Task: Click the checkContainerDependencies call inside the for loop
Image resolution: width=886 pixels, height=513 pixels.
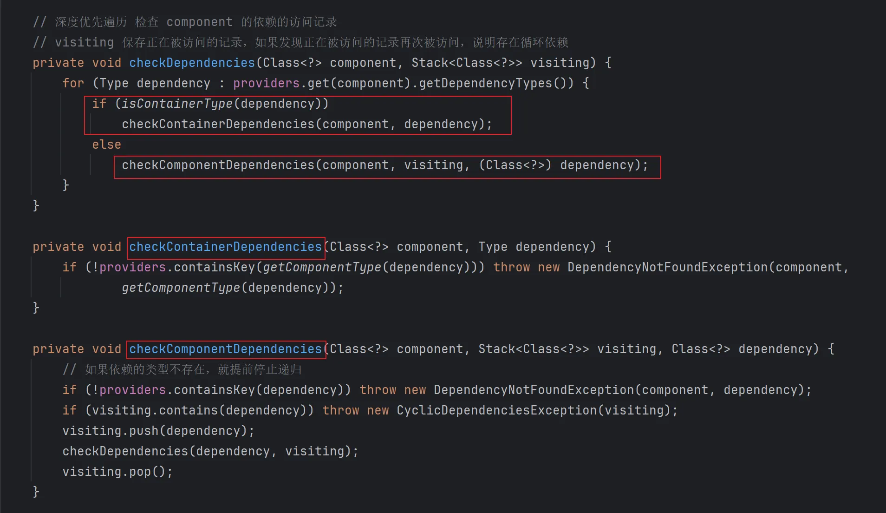Action: coord(218,124)
